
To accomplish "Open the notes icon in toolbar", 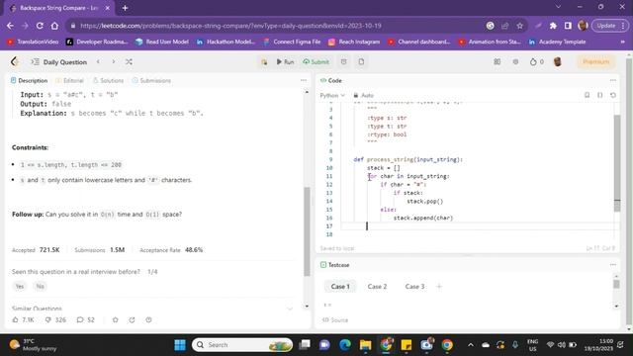I will point(361,61).
